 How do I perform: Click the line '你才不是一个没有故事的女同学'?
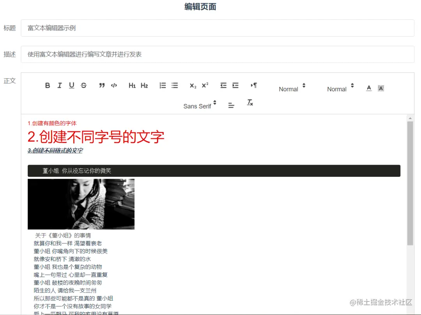click(x=73, y=306)
